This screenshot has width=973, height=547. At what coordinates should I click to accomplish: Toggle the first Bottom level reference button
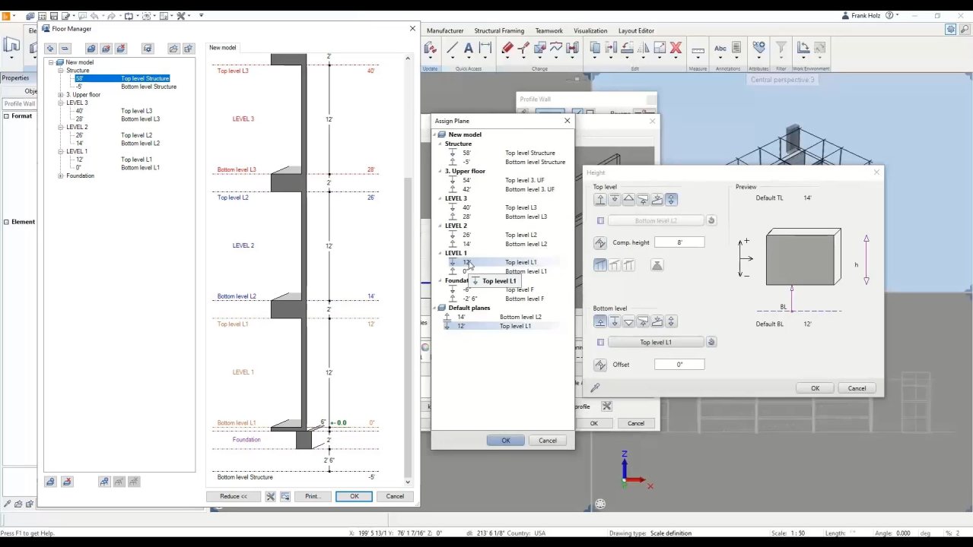coord(600,321)
